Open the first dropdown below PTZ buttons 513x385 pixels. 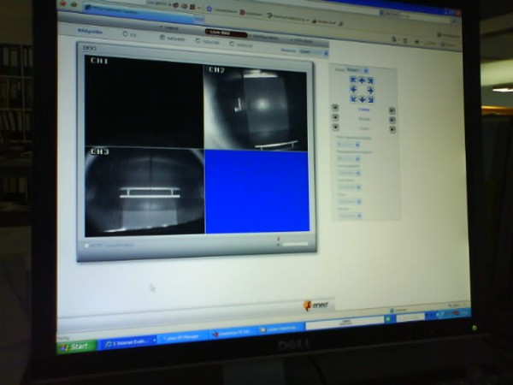pos(349,145)
